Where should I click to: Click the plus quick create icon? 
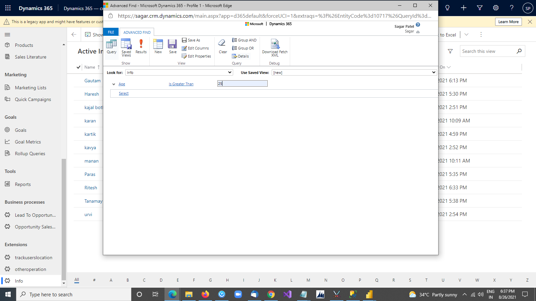464,8
